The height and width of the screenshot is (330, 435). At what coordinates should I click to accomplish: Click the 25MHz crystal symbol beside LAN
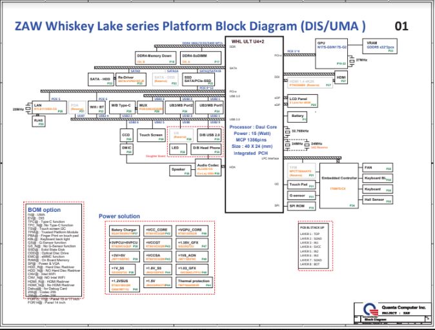pos(28,108)
